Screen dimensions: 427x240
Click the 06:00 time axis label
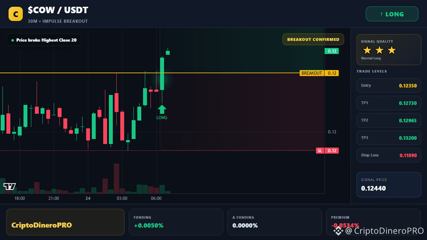(x=156, y=198)
